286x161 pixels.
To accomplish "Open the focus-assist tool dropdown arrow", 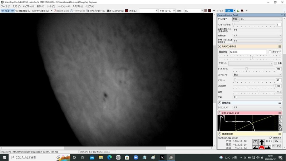I will point(246,11).
